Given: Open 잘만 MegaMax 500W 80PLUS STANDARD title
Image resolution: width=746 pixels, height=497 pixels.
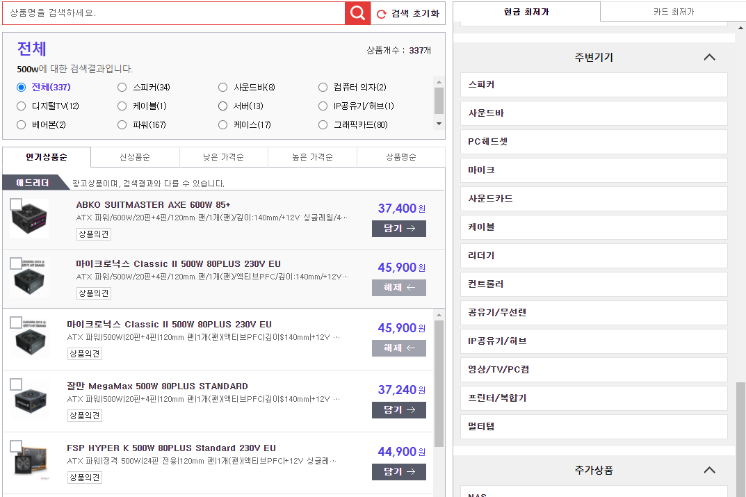Looking at the screenshot, I should click(158, 386).
